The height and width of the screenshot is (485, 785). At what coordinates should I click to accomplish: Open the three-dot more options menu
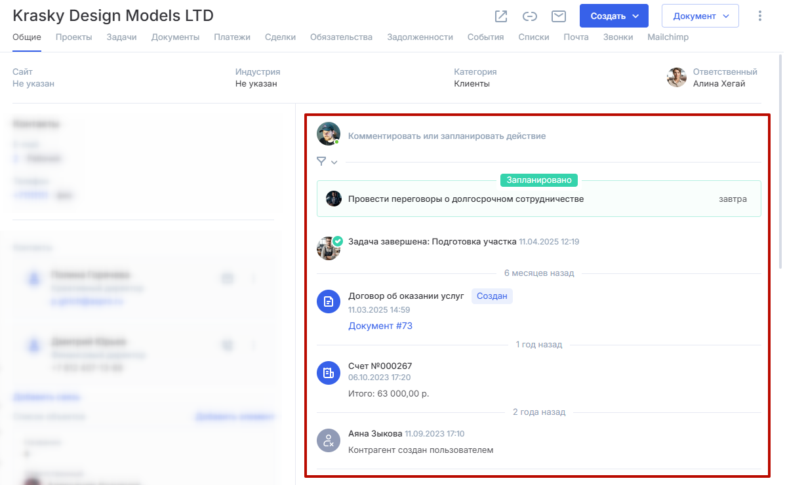coord(760,16)
